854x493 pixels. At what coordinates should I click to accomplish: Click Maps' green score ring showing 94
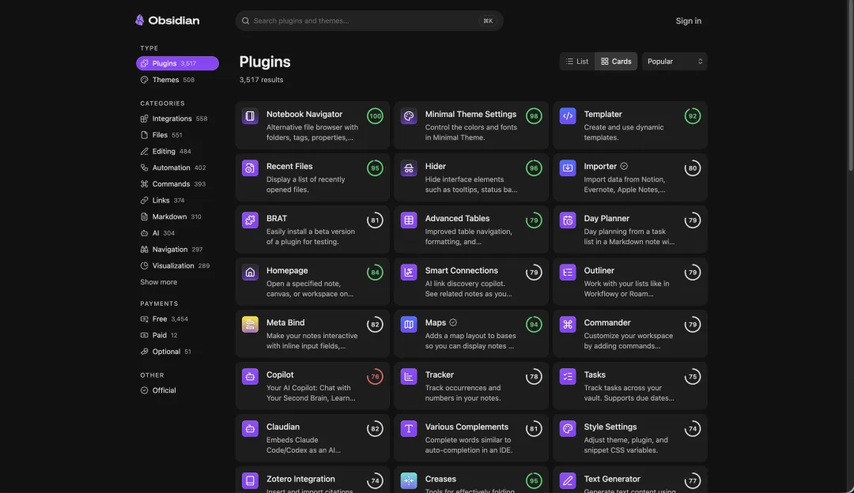point(534,324)
